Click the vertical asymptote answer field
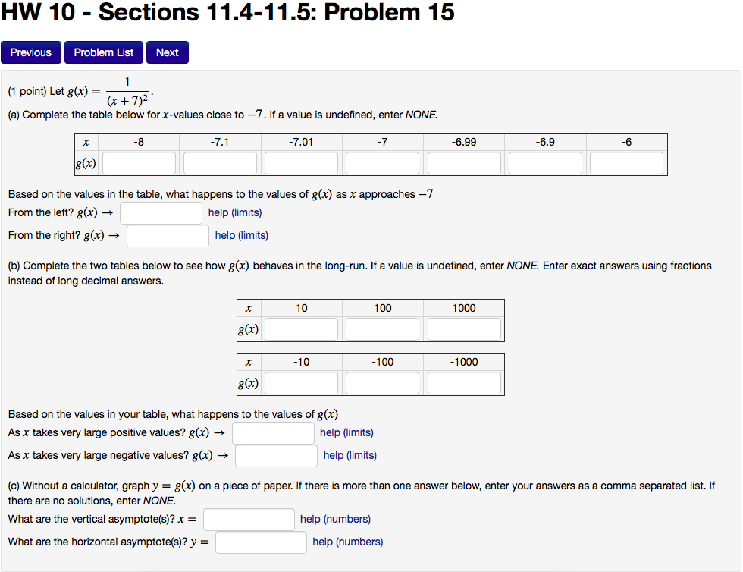Image resolution: width=743 pixels, height=572 pixels. [249, 519]
